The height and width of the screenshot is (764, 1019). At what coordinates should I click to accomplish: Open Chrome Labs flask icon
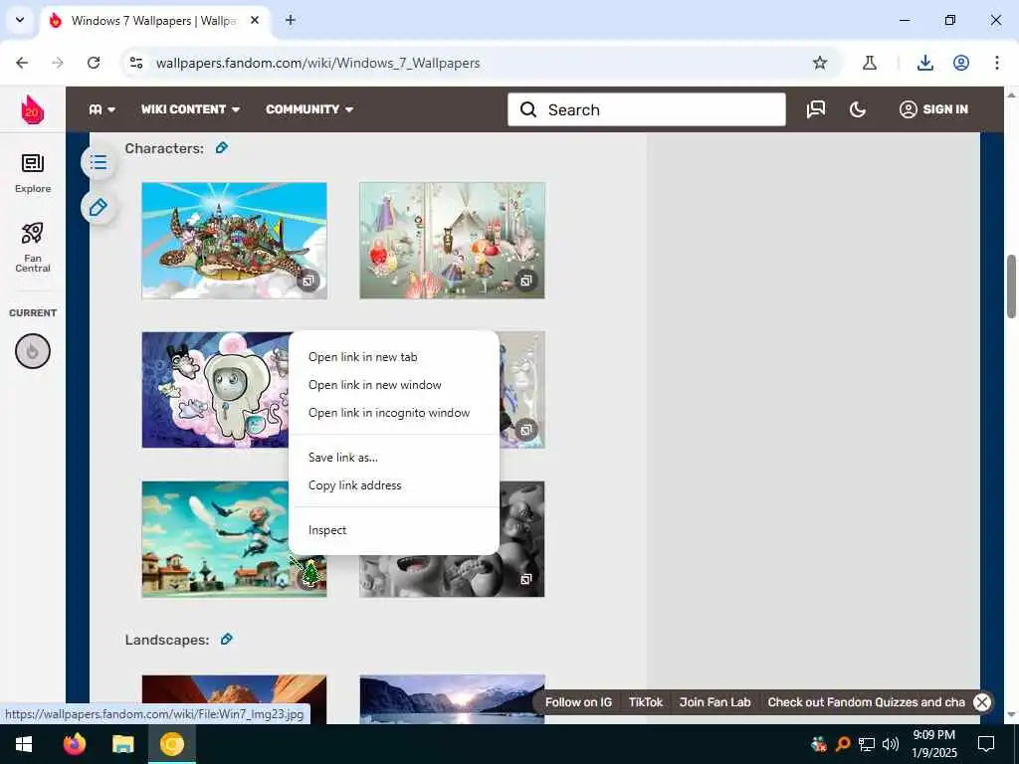[869, 63]
